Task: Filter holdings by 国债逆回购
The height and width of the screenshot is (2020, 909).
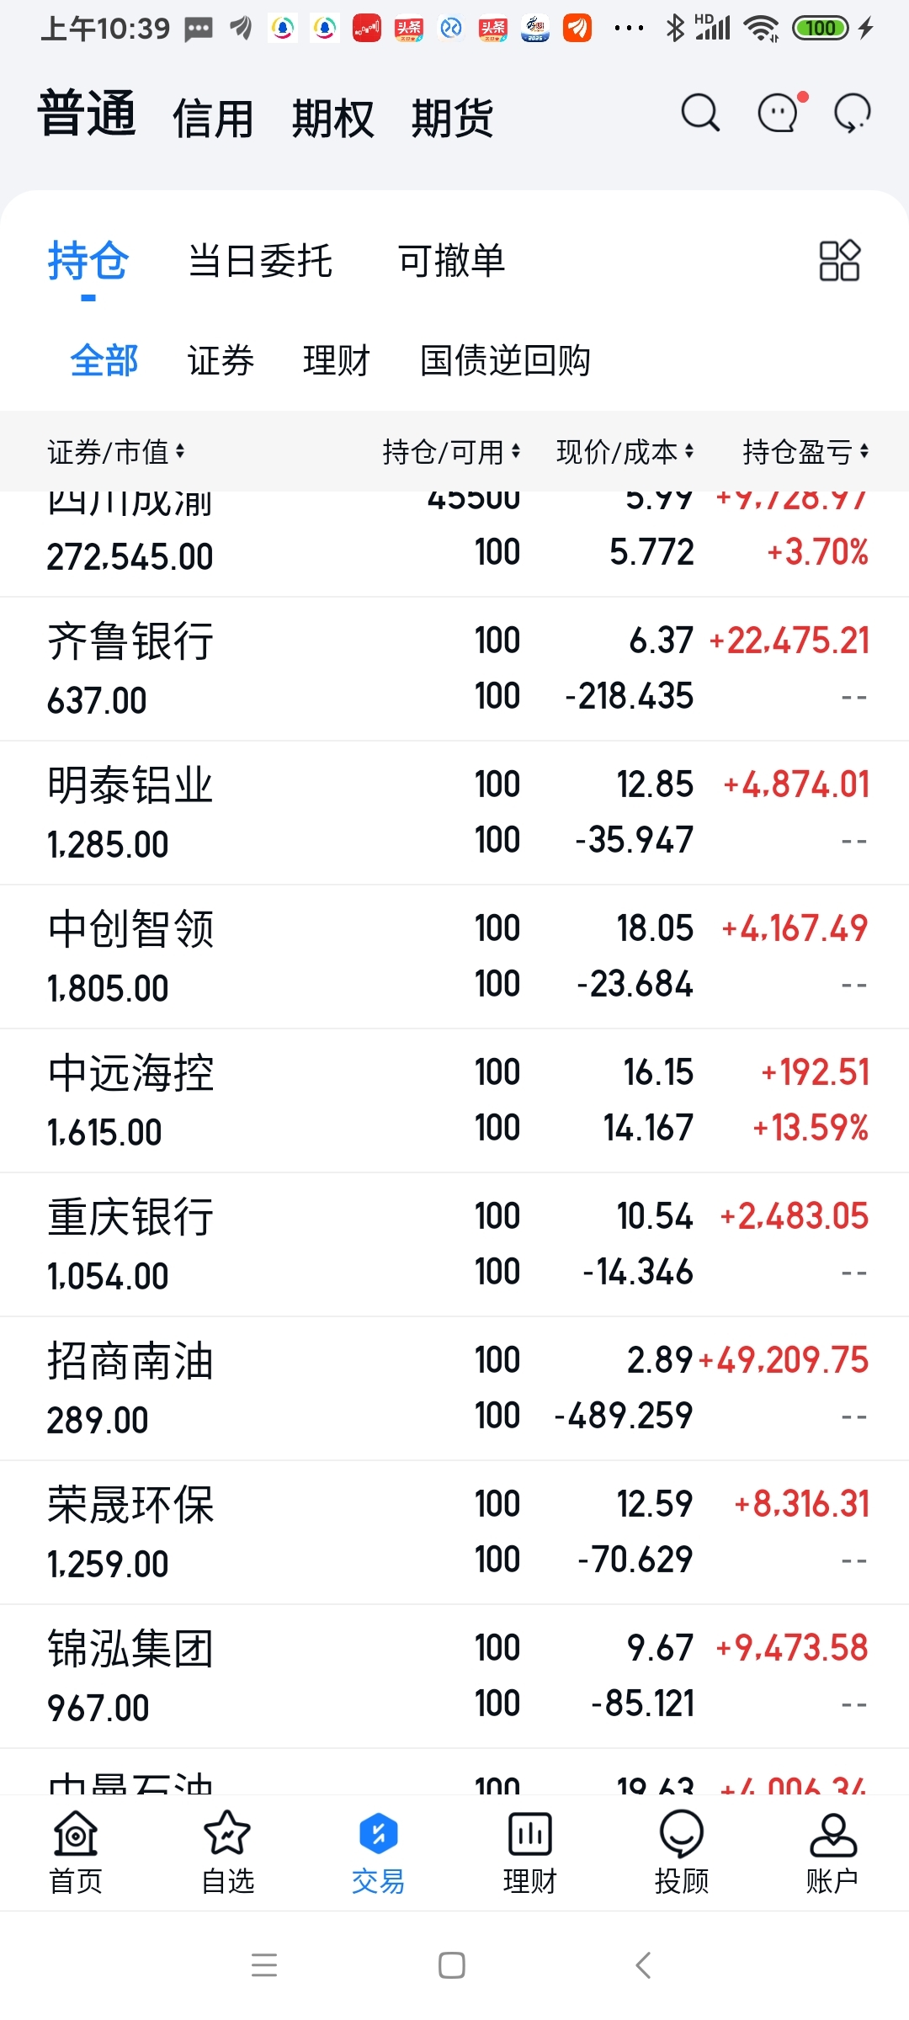Action: click(x=505, y=360)
